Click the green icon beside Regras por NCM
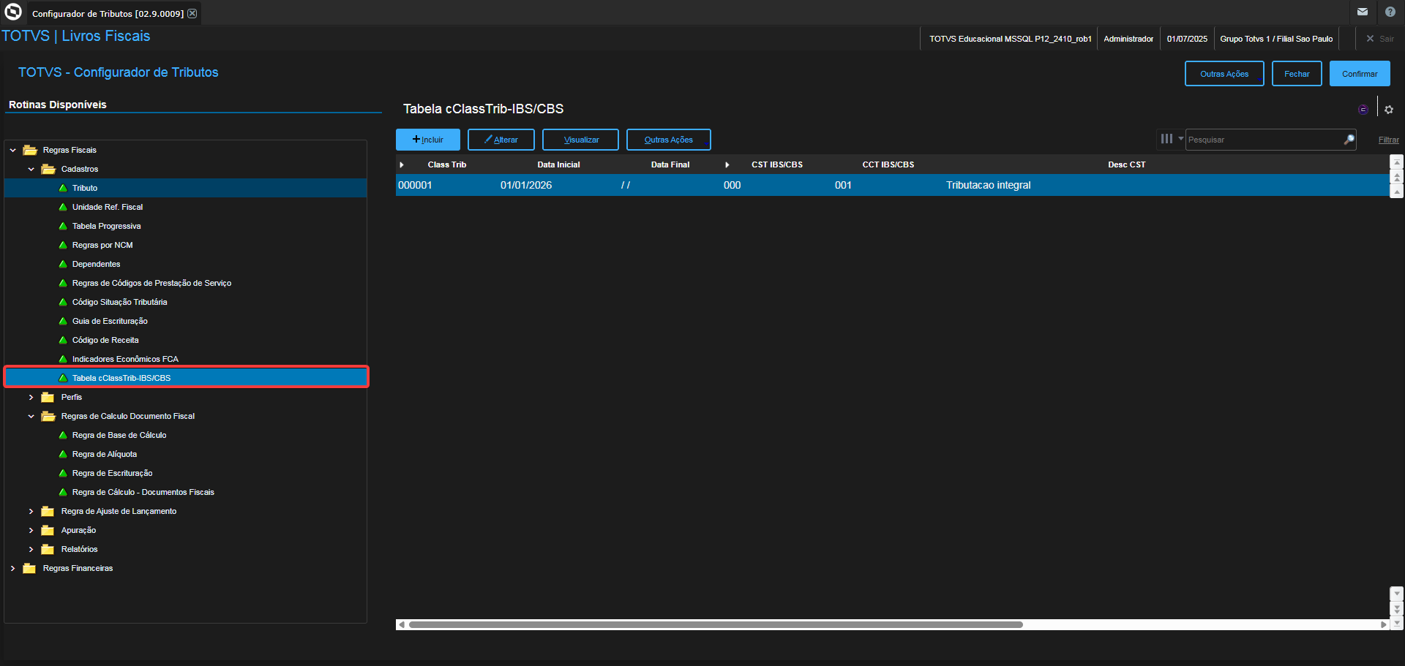 coord(63,245)
